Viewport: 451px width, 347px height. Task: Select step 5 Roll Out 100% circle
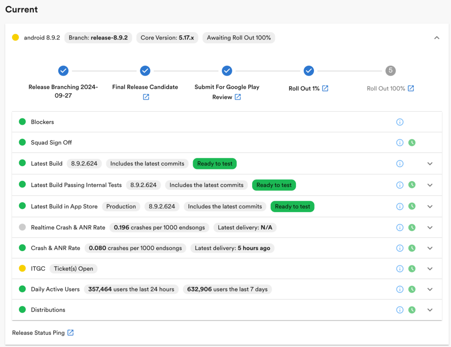[x=390, y=70]
